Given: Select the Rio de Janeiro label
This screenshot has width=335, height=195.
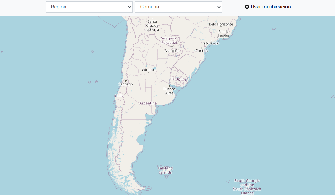Looking at the screenshot, I should point(224,34).
